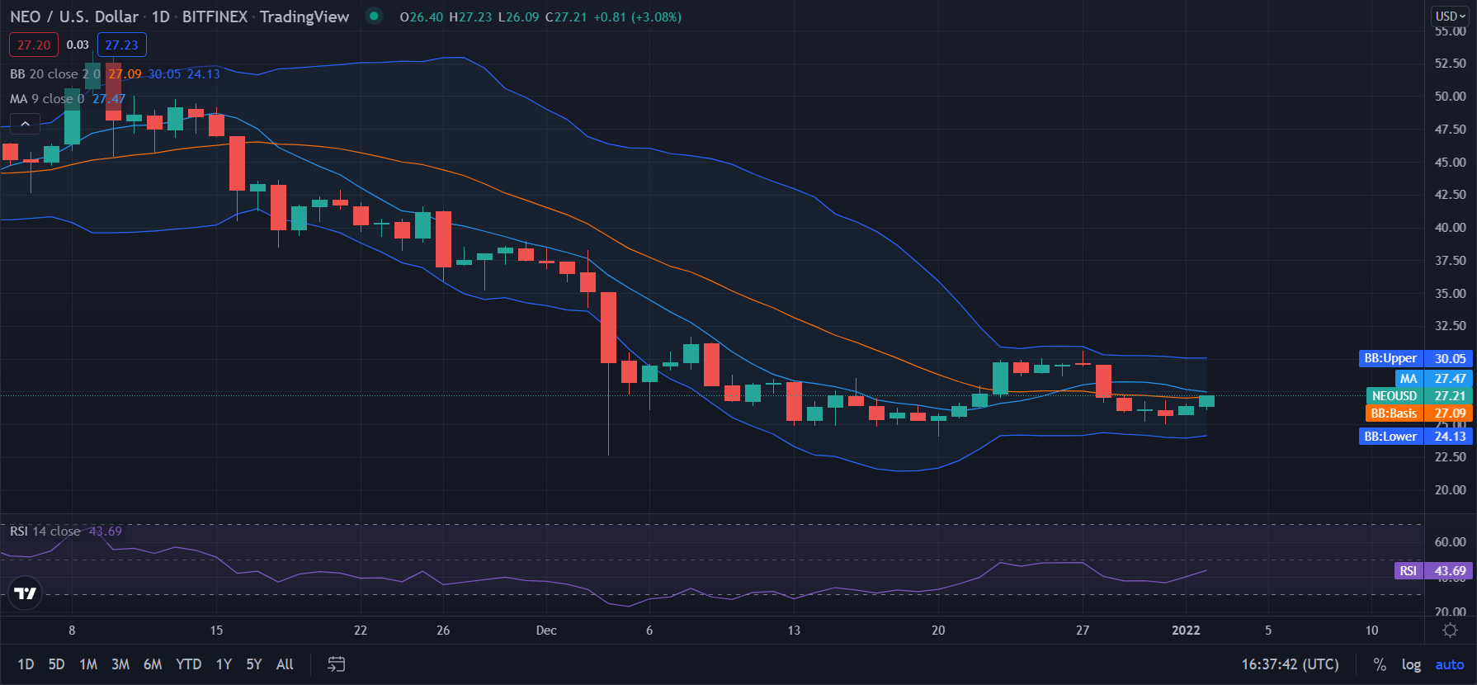Click the BB:Basis 27.09 price label

1419,413
